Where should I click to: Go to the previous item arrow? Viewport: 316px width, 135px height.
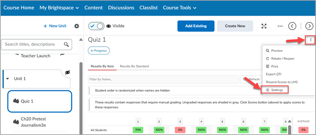[292, 26]
